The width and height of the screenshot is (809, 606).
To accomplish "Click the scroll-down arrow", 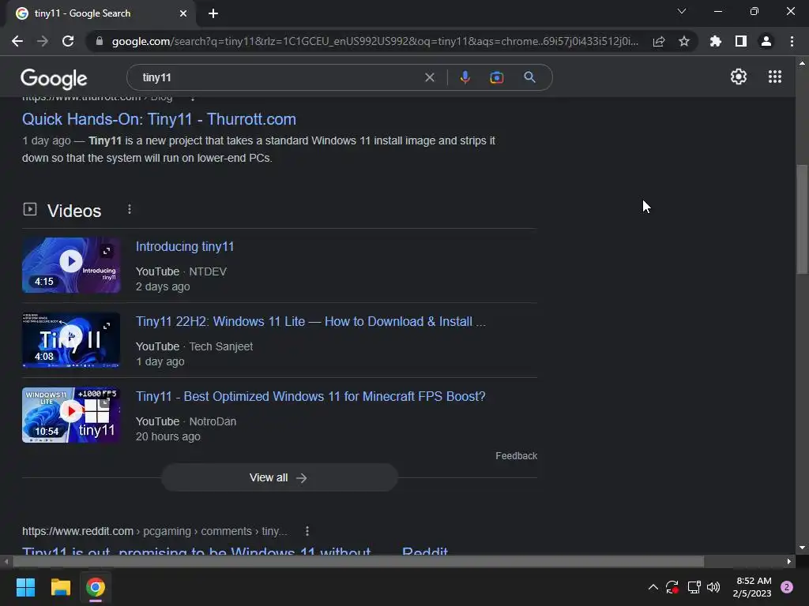I will [x=802, y=548].
